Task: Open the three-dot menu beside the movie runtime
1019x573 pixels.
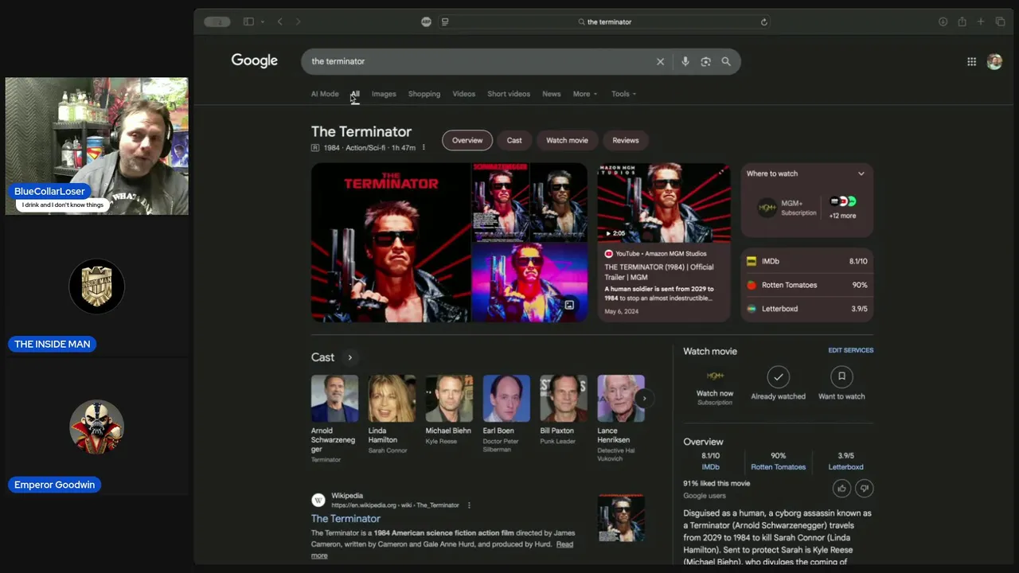Action: click(x=424, y=147)
